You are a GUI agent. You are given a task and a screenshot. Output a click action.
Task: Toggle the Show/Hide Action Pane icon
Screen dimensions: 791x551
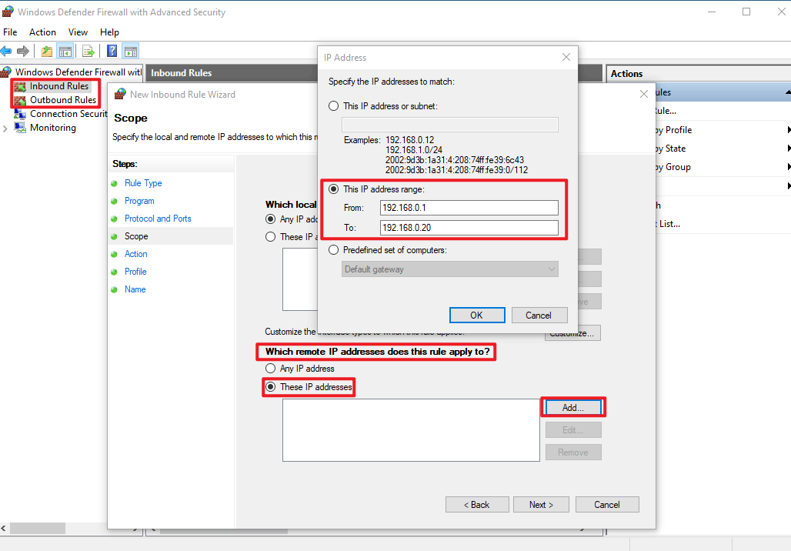(x=130, y=51)
